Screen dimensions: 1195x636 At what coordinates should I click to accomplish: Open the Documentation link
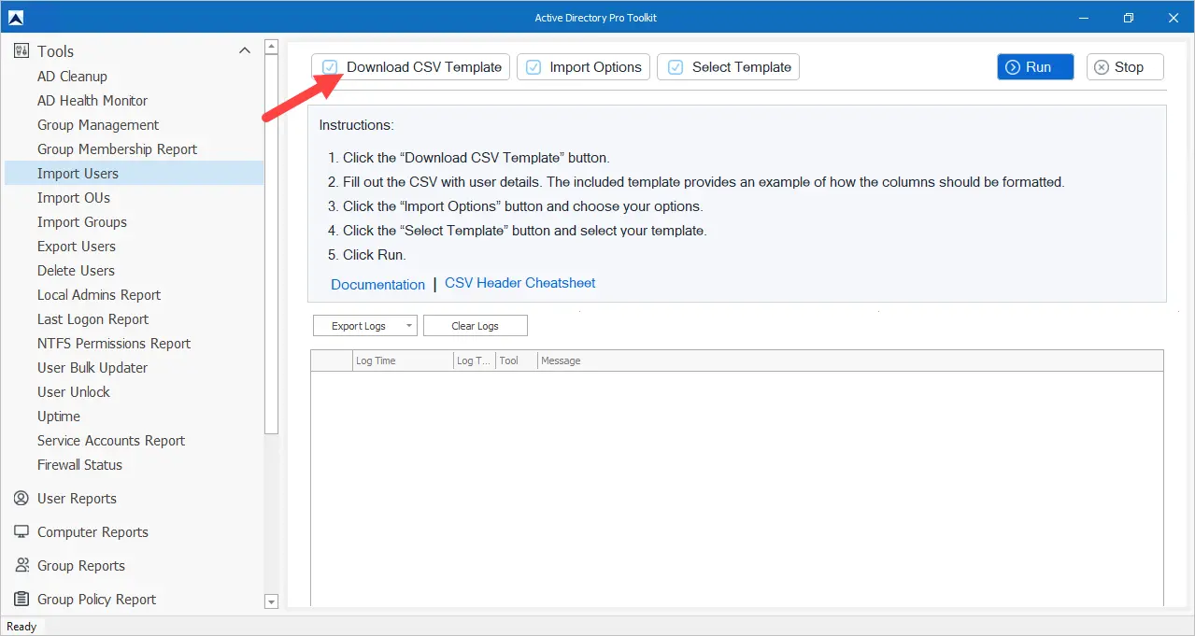[377, 284]
